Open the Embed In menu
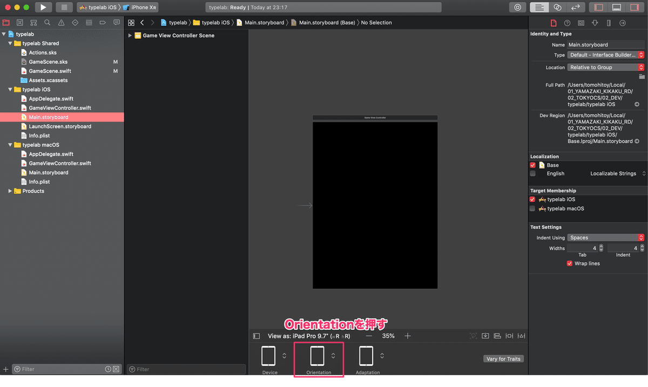 click(x=485, y=336)
